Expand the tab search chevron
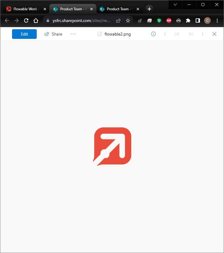The width and height of the screenshot is (224, 253). click(x=175, y=5)
